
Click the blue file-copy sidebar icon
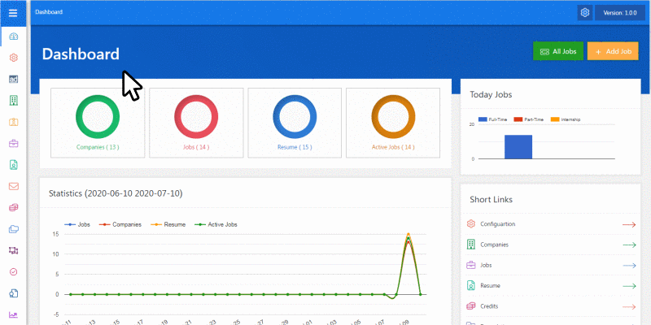(13, 293)
